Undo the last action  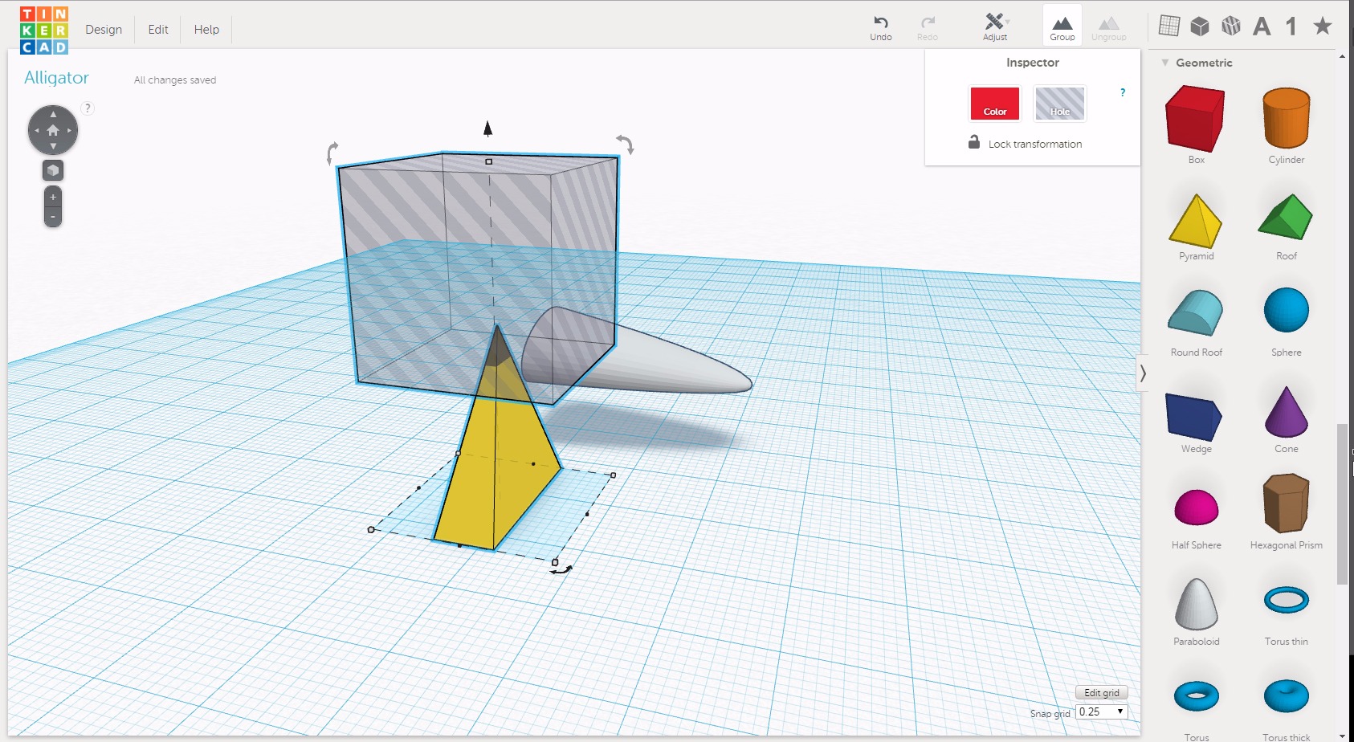[881, 28]
